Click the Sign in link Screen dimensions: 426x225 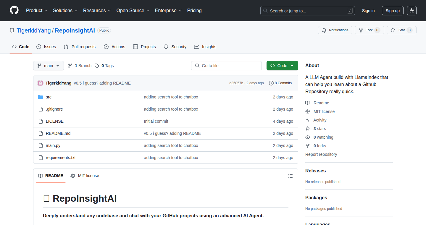pyautogui.click(x=368, y=11)
